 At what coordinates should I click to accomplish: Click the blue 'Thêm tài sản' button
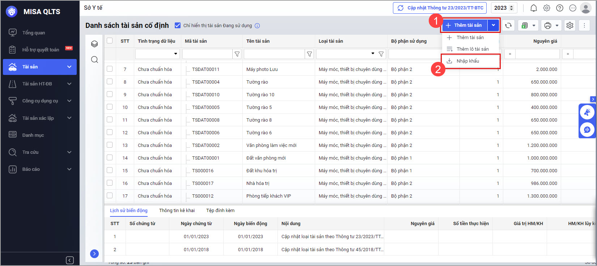point(465,25)
